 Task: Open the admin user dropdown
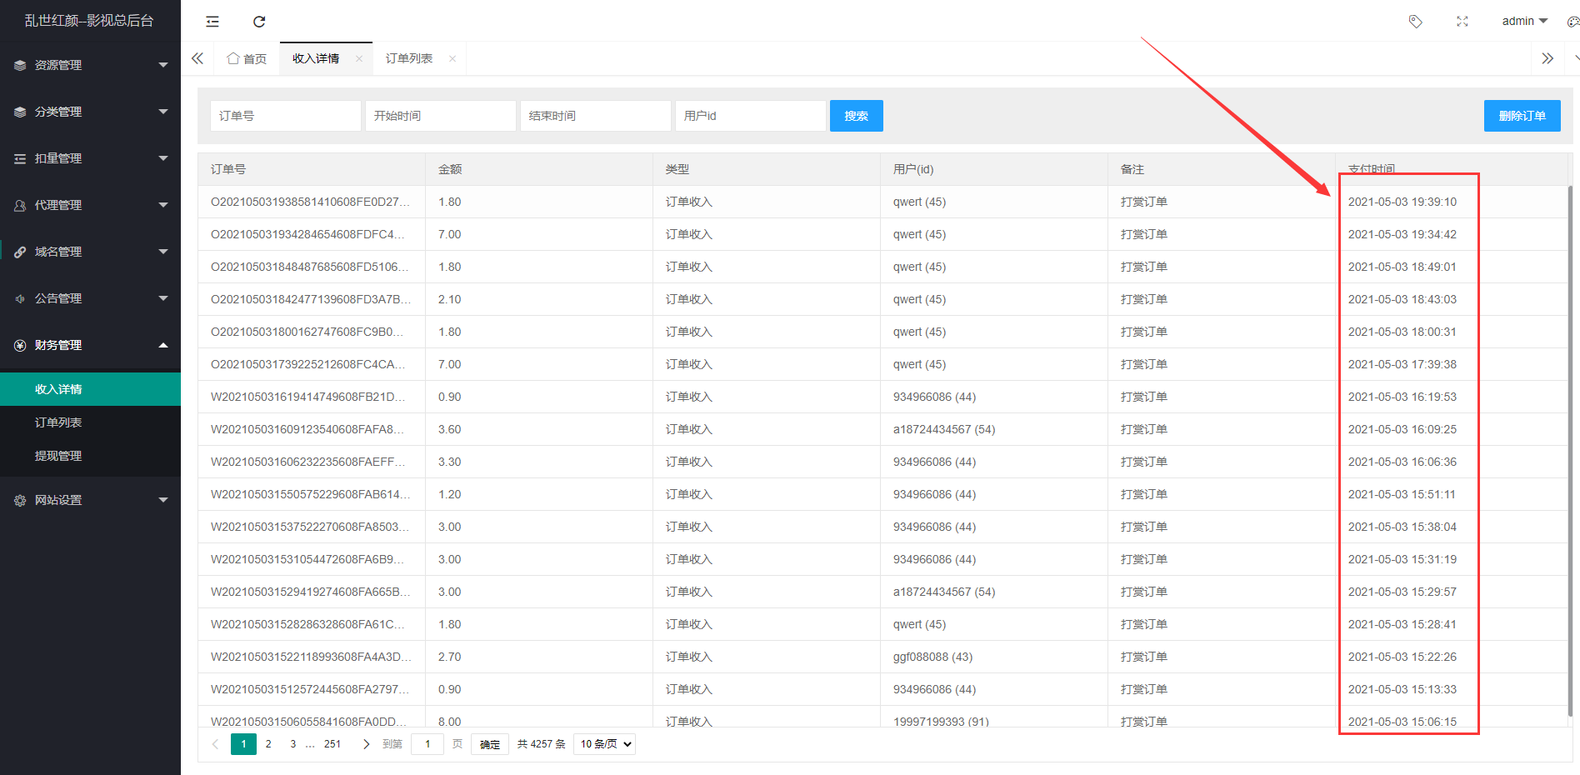click(x=1523, y=21)
